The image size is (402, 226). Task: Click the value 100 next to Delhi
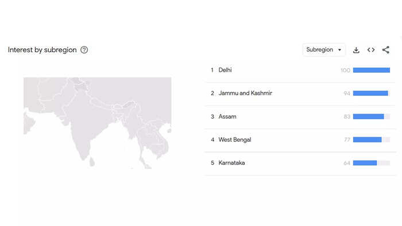pos(345,71)
